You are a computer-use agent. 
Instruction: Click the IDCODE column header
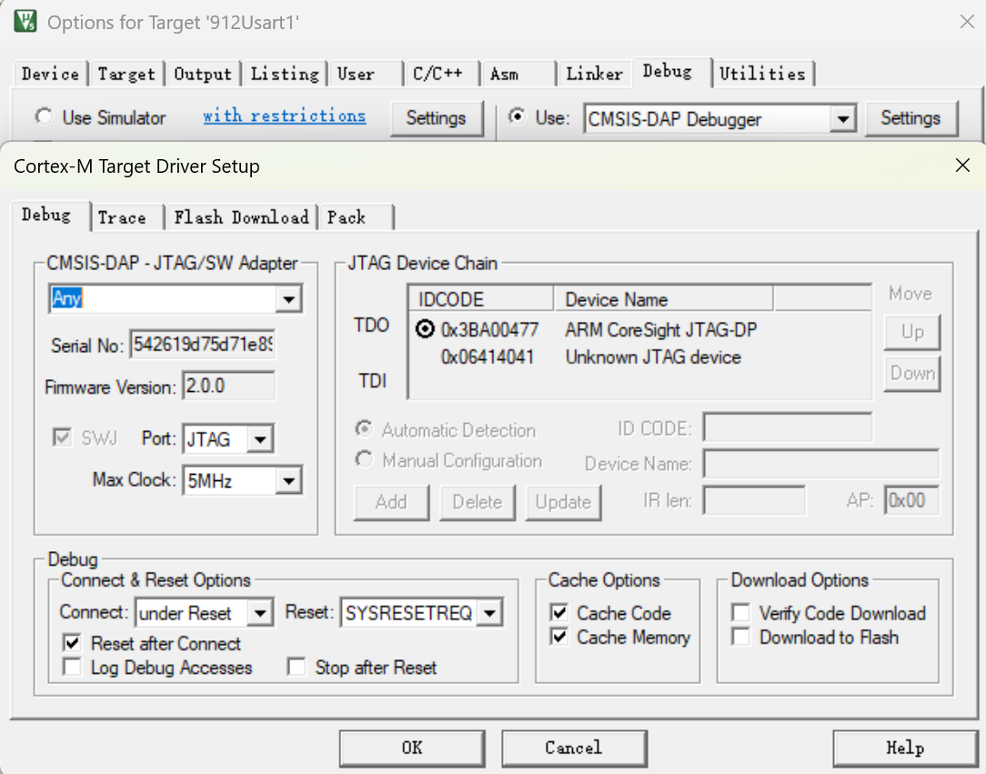(x=482, y=298)
